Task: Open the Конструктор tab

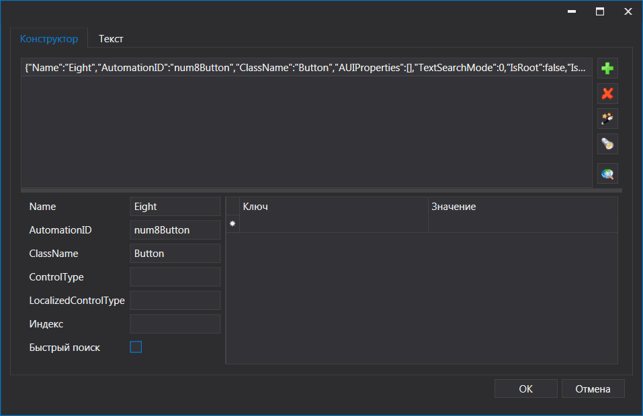Action: click(x=49, y=39)
